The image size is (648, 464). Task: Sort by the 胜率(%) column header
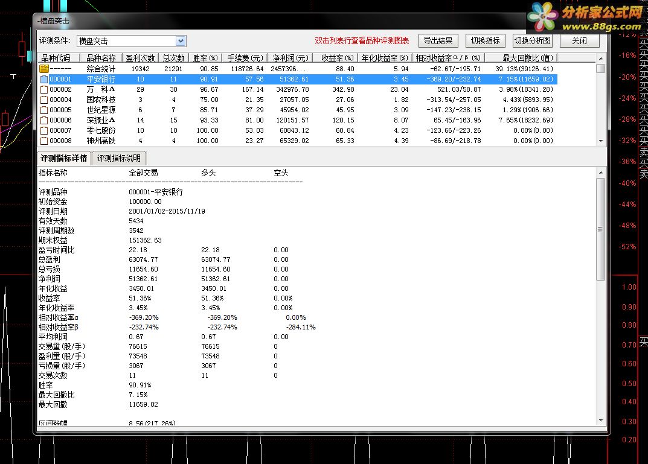205,58
